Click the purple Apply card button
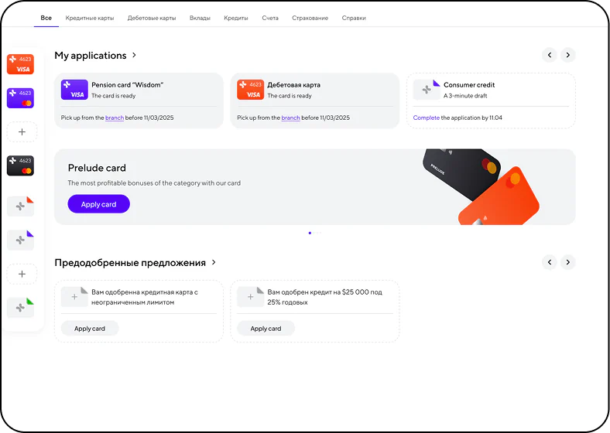This screenshot has width=610, height=433. [x=99, y=204]
